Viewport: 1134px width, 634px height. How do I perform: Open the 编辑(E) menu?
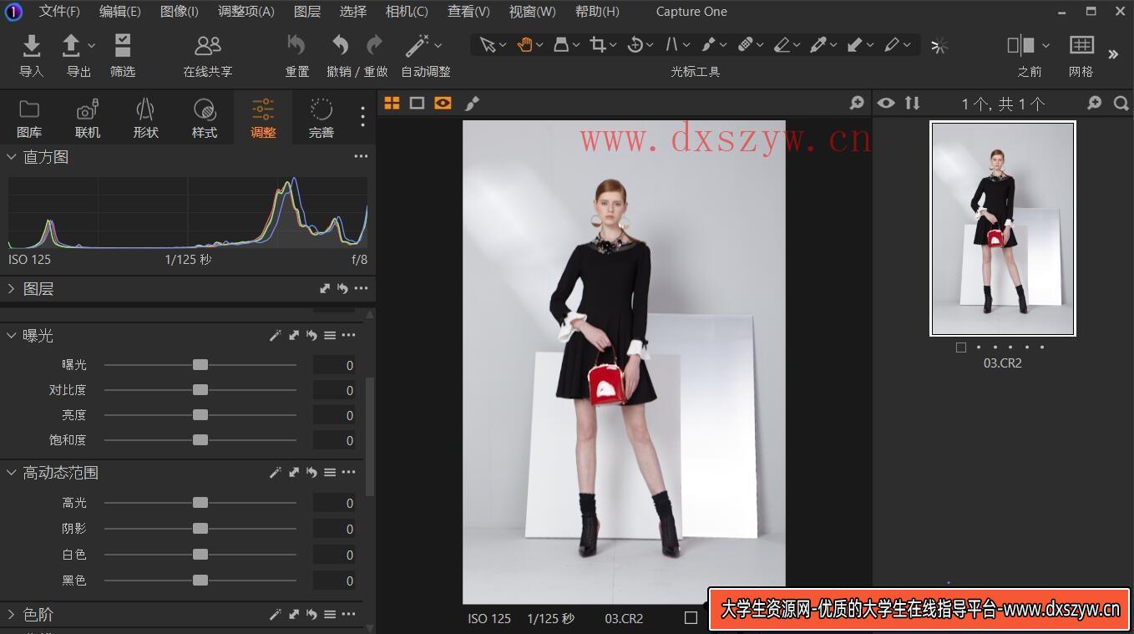[x=119, y=12]
